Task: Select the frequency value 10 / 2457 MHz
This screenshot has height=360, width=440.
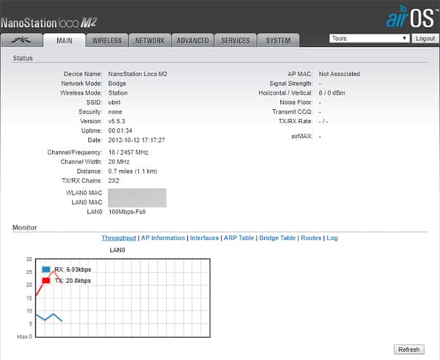Action: click(x=128, y=153)
